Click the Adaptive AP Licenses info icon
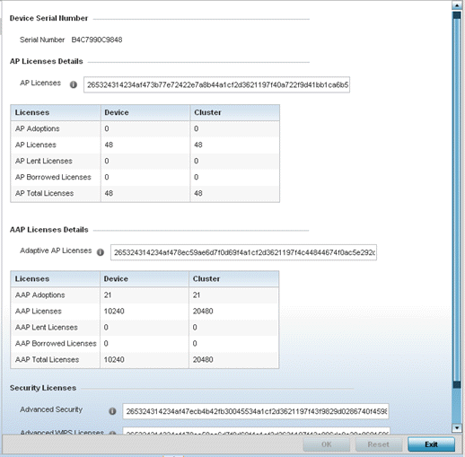 pyautogui.click(x=101, y=252)
